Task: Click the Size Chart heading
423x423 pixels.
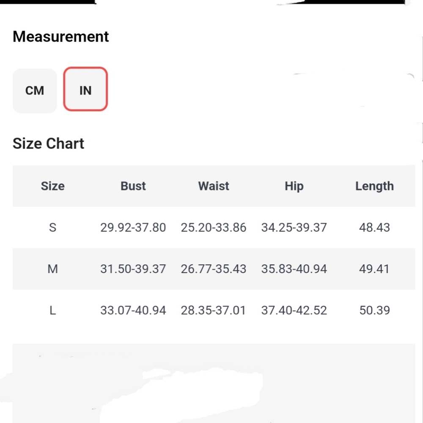Action: 48,143
